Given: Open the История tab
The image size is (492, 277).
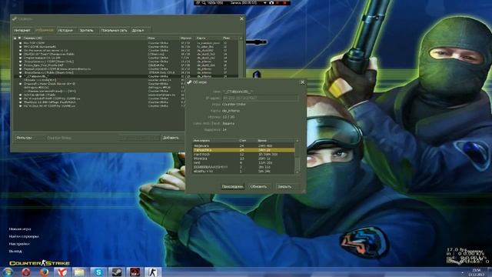Looking at the screenshot, I should coord(65,31).
